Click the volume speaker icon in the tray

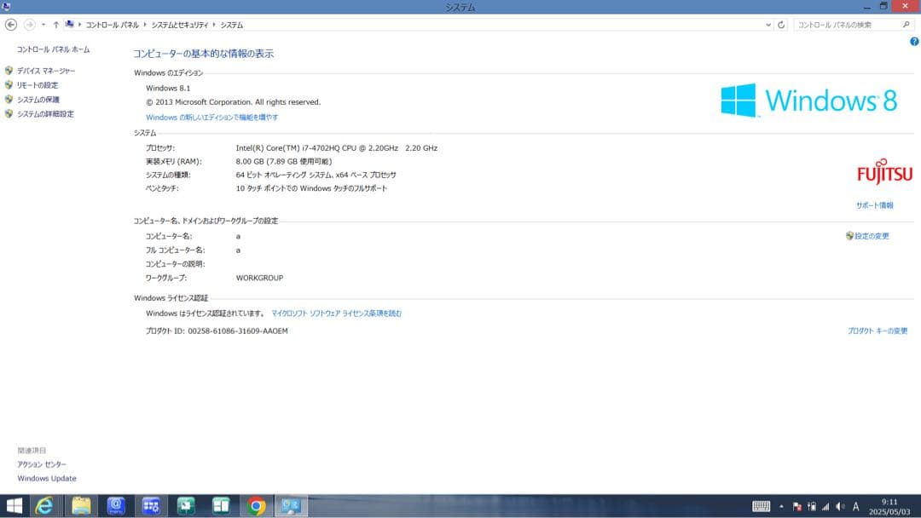840,505
